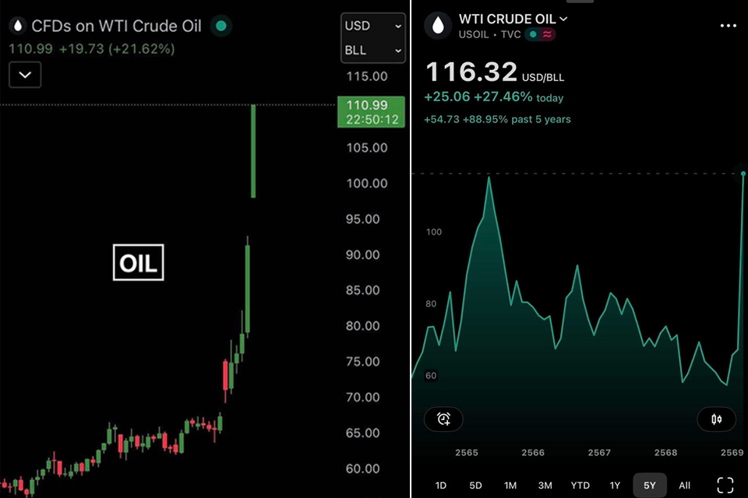
Task: Open the USD currency dropdown
Action: [x=373, y=26]
